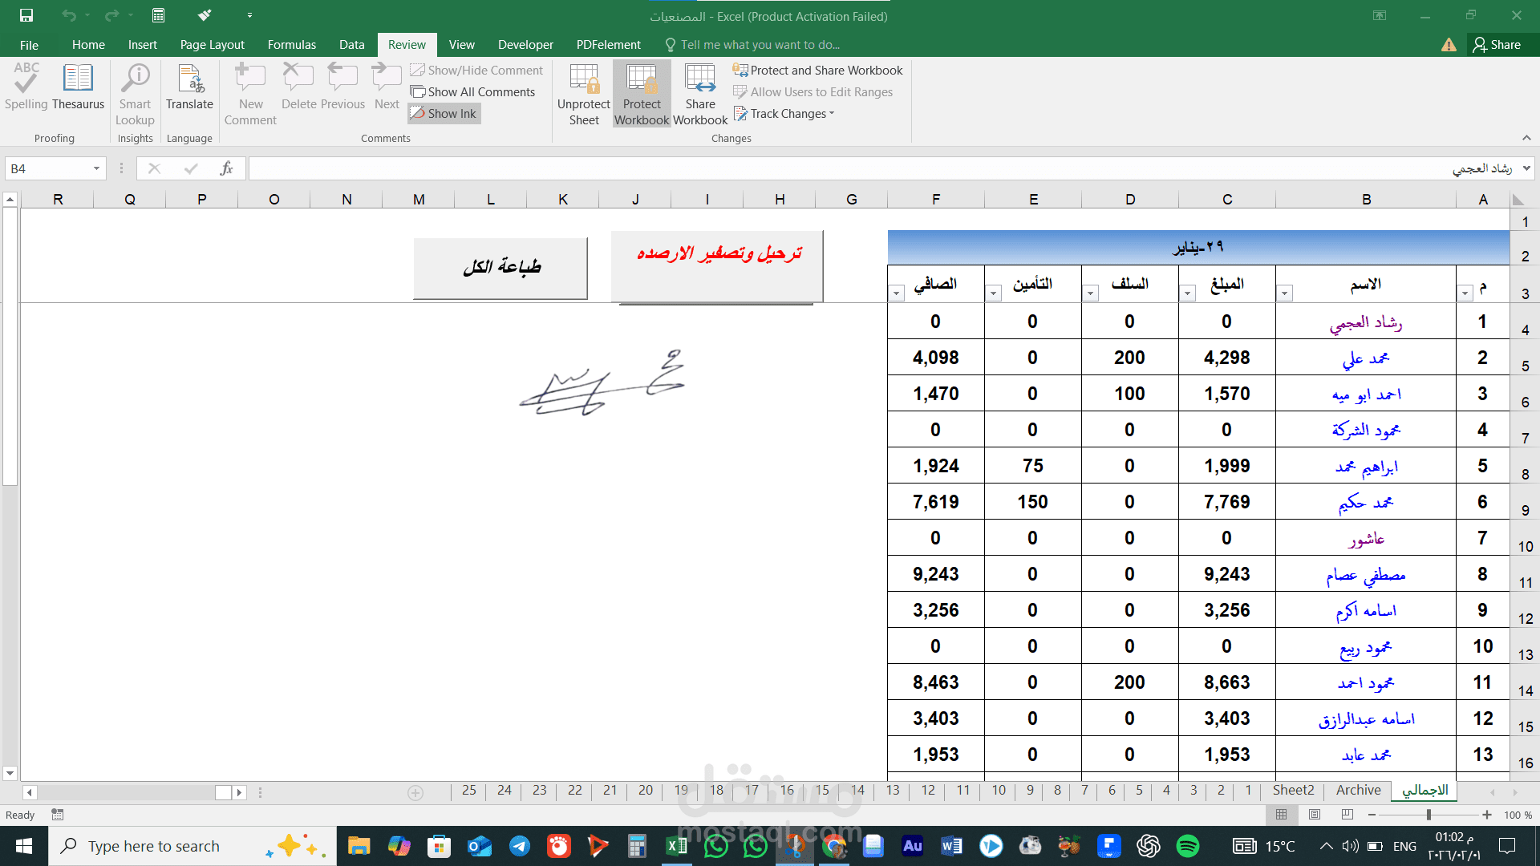Viewport: 1540px width, 866px height.
Task: Click Unprotect Sheet
Action: 583,92
